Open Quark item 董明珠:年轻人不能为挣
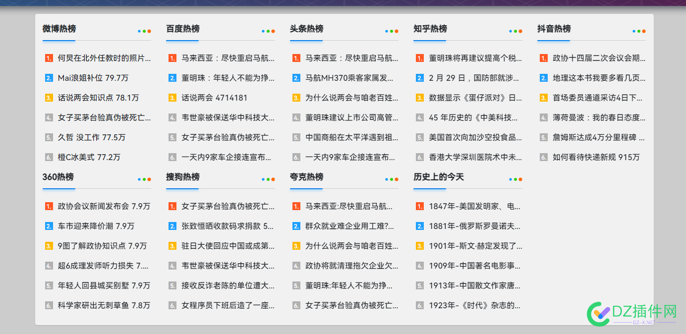 (x=349, y=285)
